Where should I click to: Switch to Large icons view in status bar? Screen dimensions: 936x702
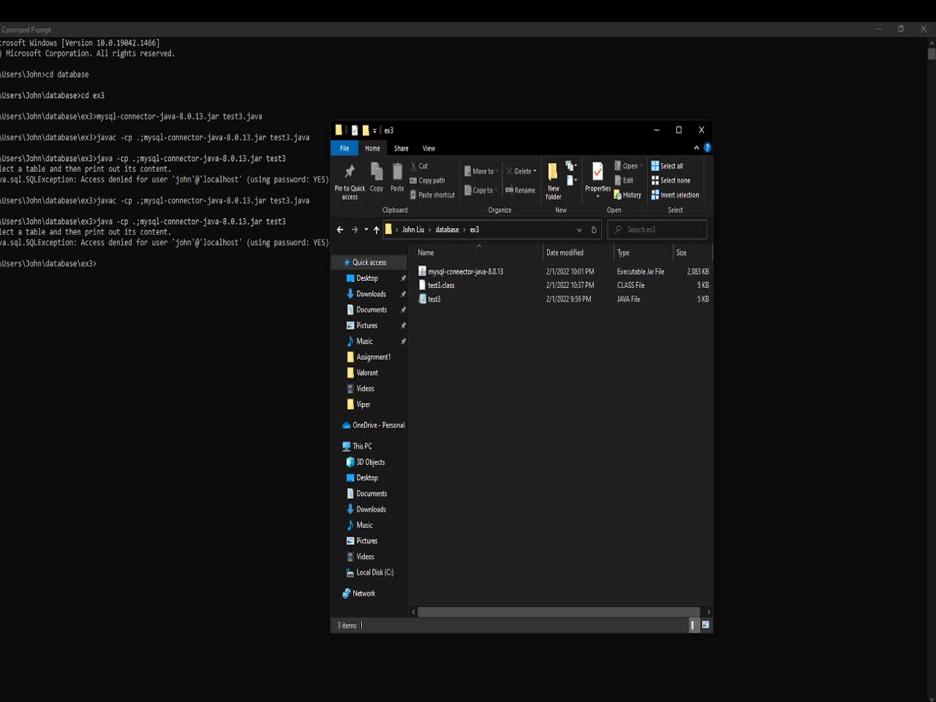(706, 625)
